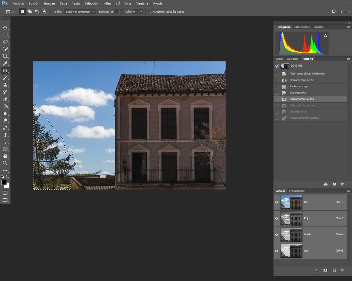Select the Path Selection tool
The height and width of the screenshot is (281, 352).
coord(5,142)
